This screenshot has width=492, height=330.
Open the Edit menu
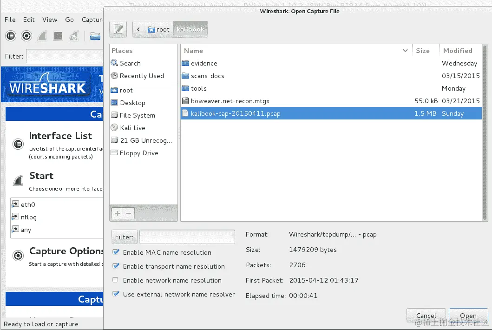29,20
